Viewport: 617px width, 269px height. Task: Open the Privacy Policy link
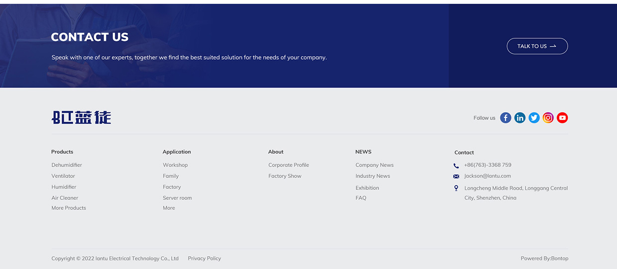point(205,259)
